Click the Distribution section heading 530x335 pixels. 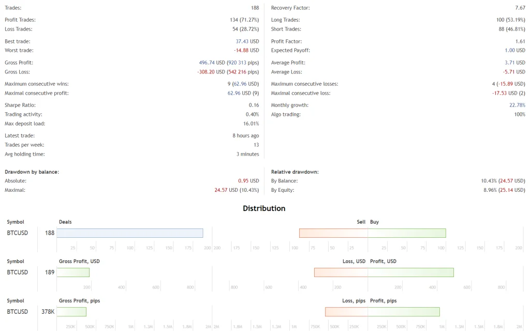[264, 208]
